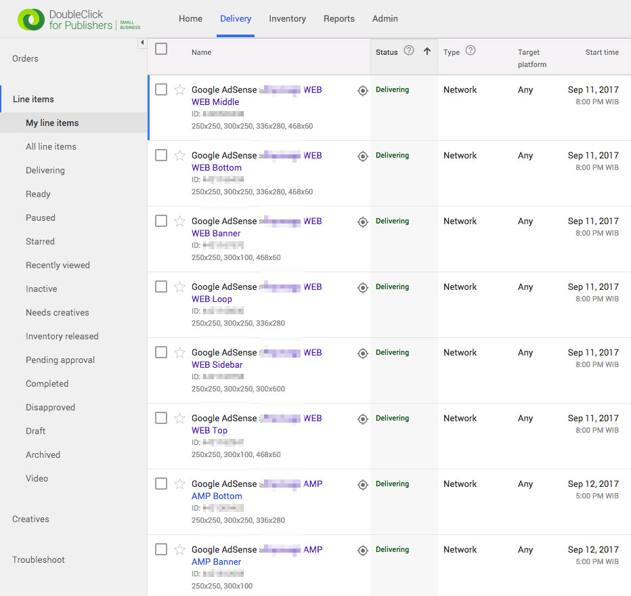Click targeting icon for AMP Banner row
The height and width of the screenshot is (596, 631).
point(363,550)
